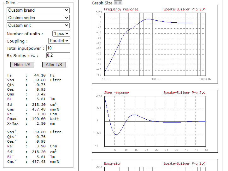The width and height of the screenshot is (228, 171).
Task: Select the Vas value 30.60 Liter
Action: (48, 80)
